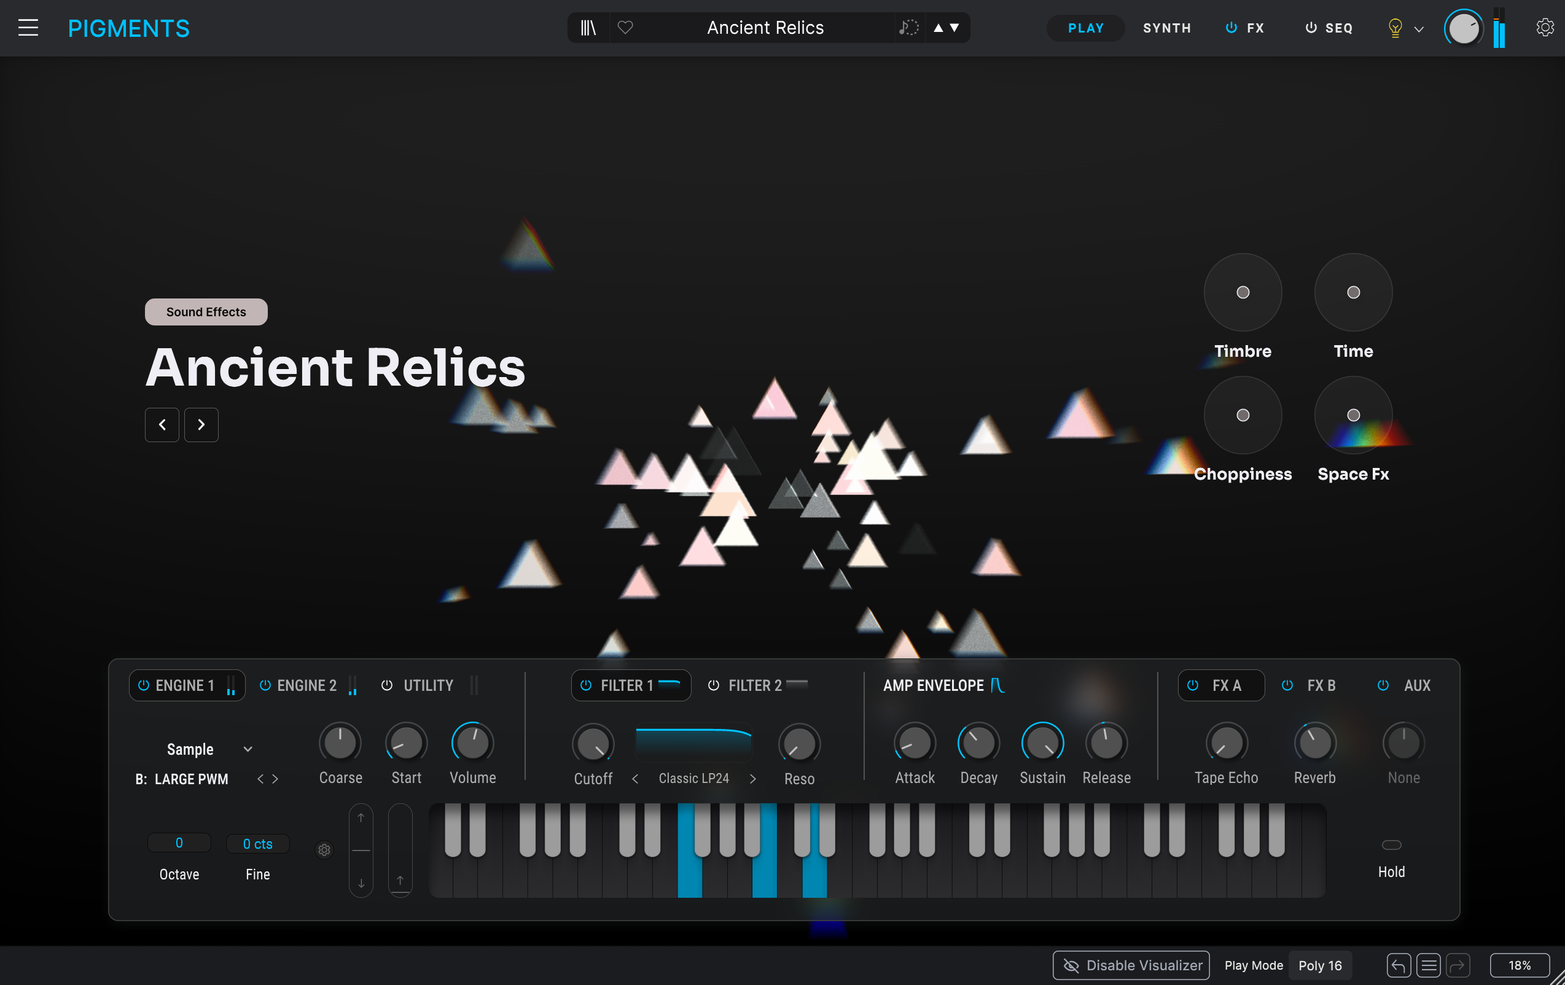Open the edit history list icon
Image resolution: width=1565 pixels, height=985 pixels.
pos(1429,965)
